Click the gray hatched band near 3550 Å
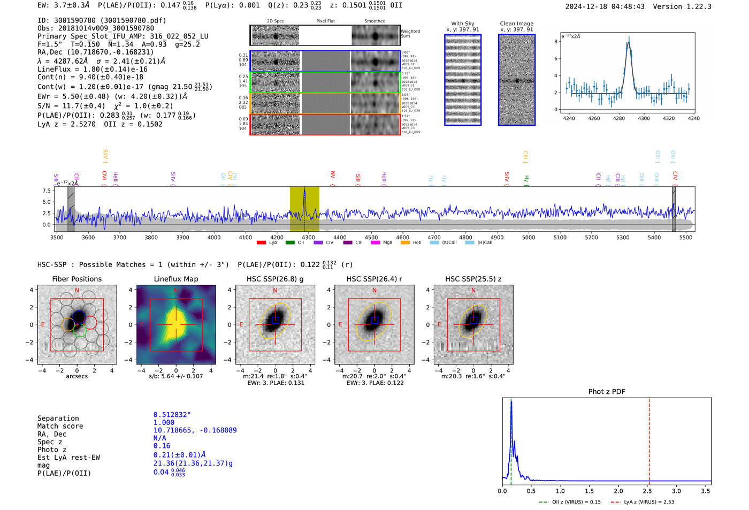The image size is (749, 510). (x=71, y=209)
